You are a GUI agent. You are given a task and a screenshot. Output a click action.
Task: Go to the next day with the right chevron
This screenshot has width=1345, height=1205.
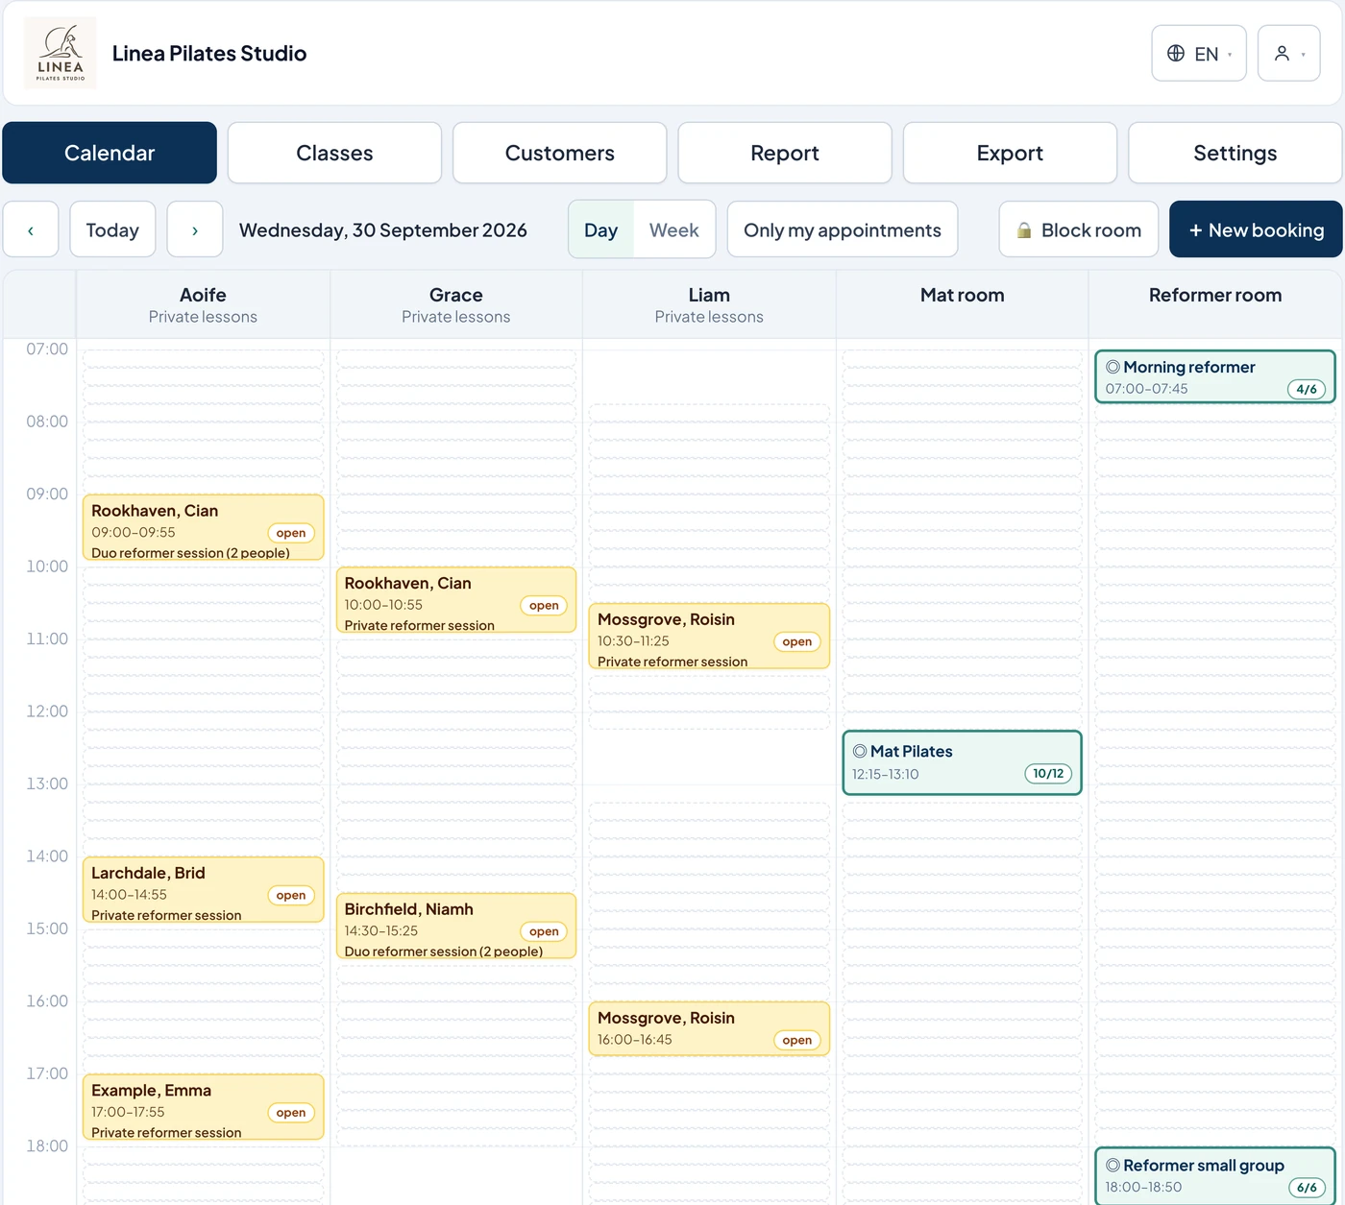pyautogui.click(x=195, y=229)
